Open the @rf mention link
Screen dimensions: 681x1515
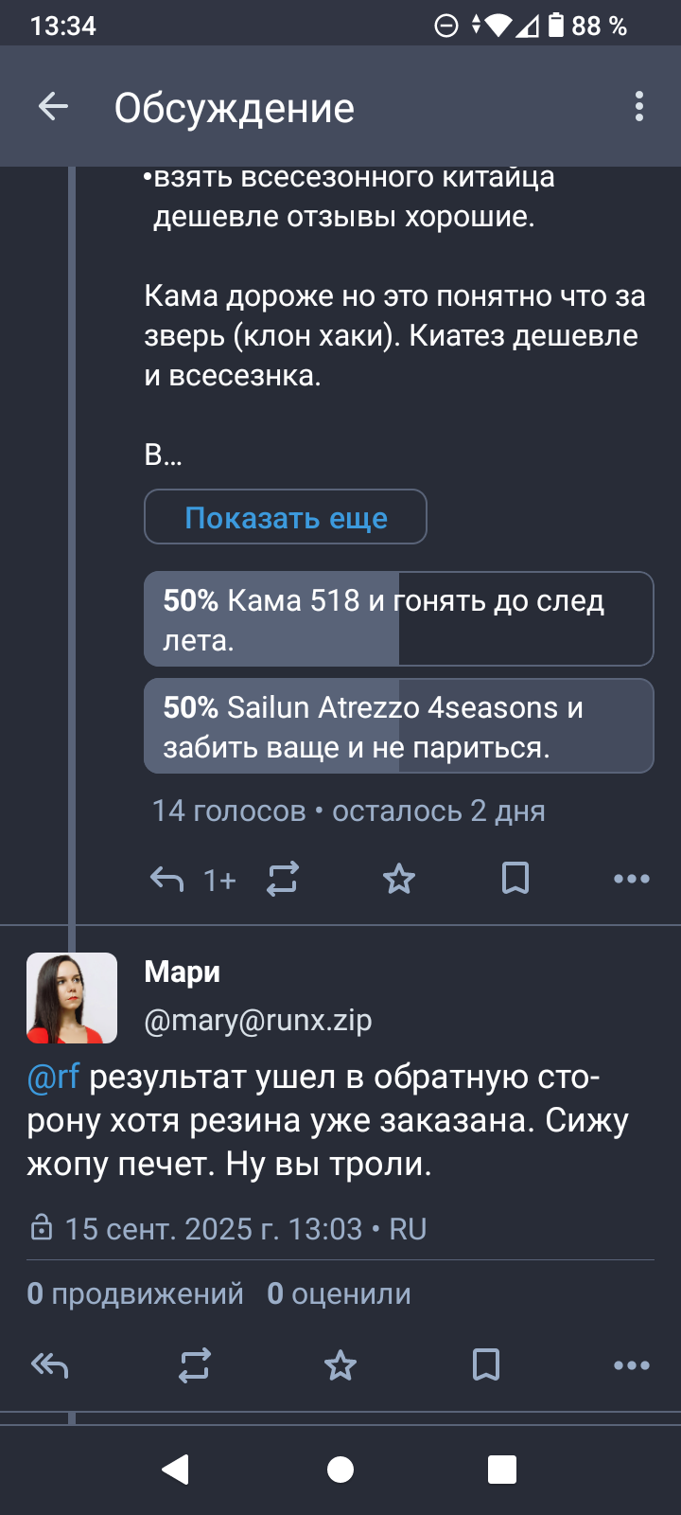tap(53, 1078)
